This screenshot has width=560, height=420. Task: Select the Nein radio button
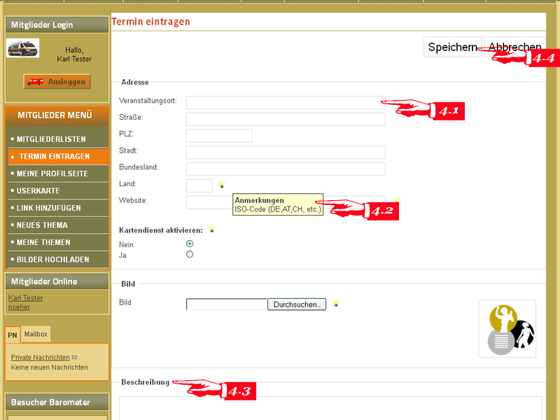[190, 244]
